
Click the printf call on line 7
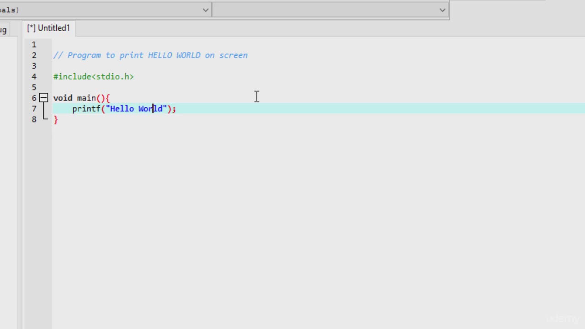pos(86,109)
